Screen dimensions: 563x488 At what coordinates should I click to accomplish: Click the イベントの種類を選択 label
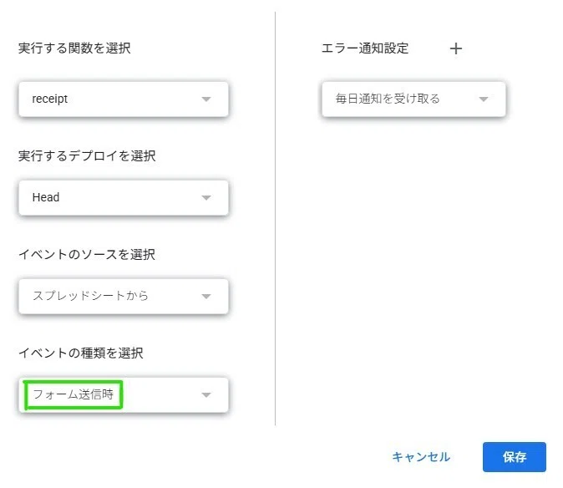click(x=81, y=353)
